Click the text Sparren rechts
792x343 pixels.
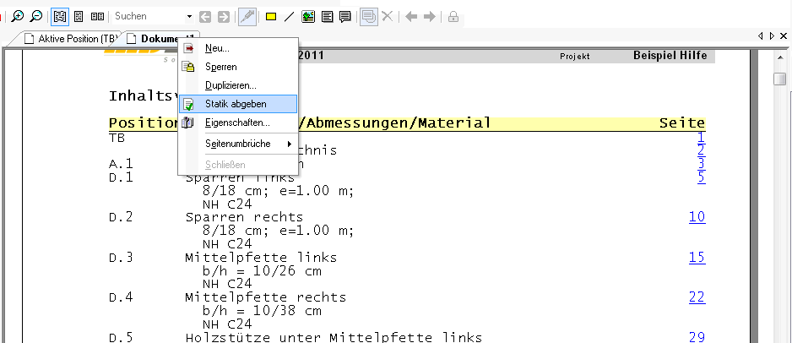(x=244, y=217)
